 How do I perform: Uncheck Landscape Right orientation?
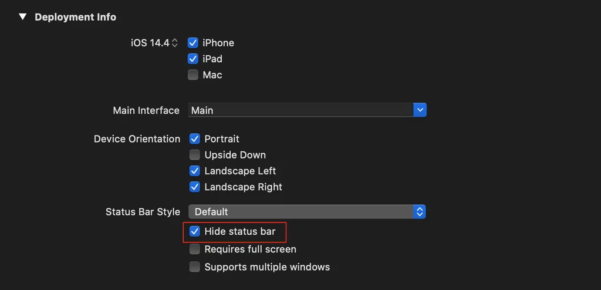(x=195, y=187)
